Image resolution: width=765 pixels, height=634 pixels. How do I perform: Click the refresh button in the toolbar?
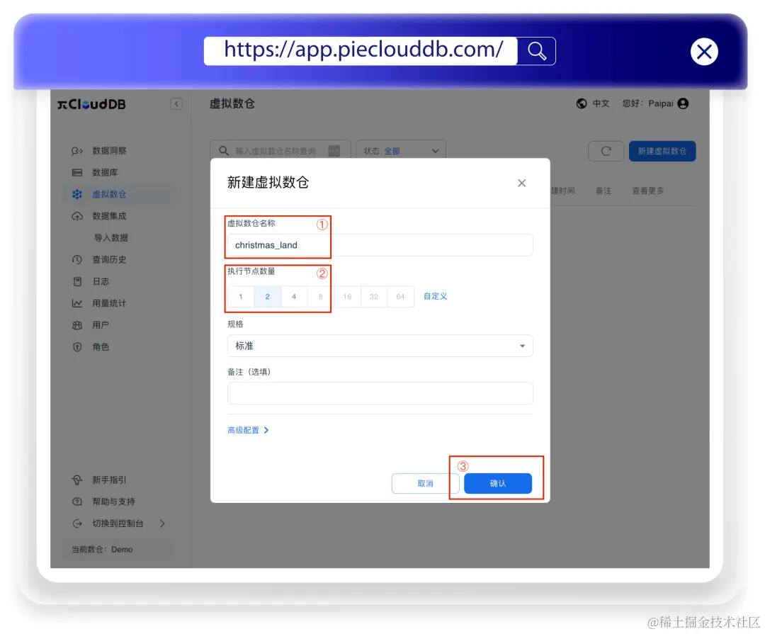606,151
